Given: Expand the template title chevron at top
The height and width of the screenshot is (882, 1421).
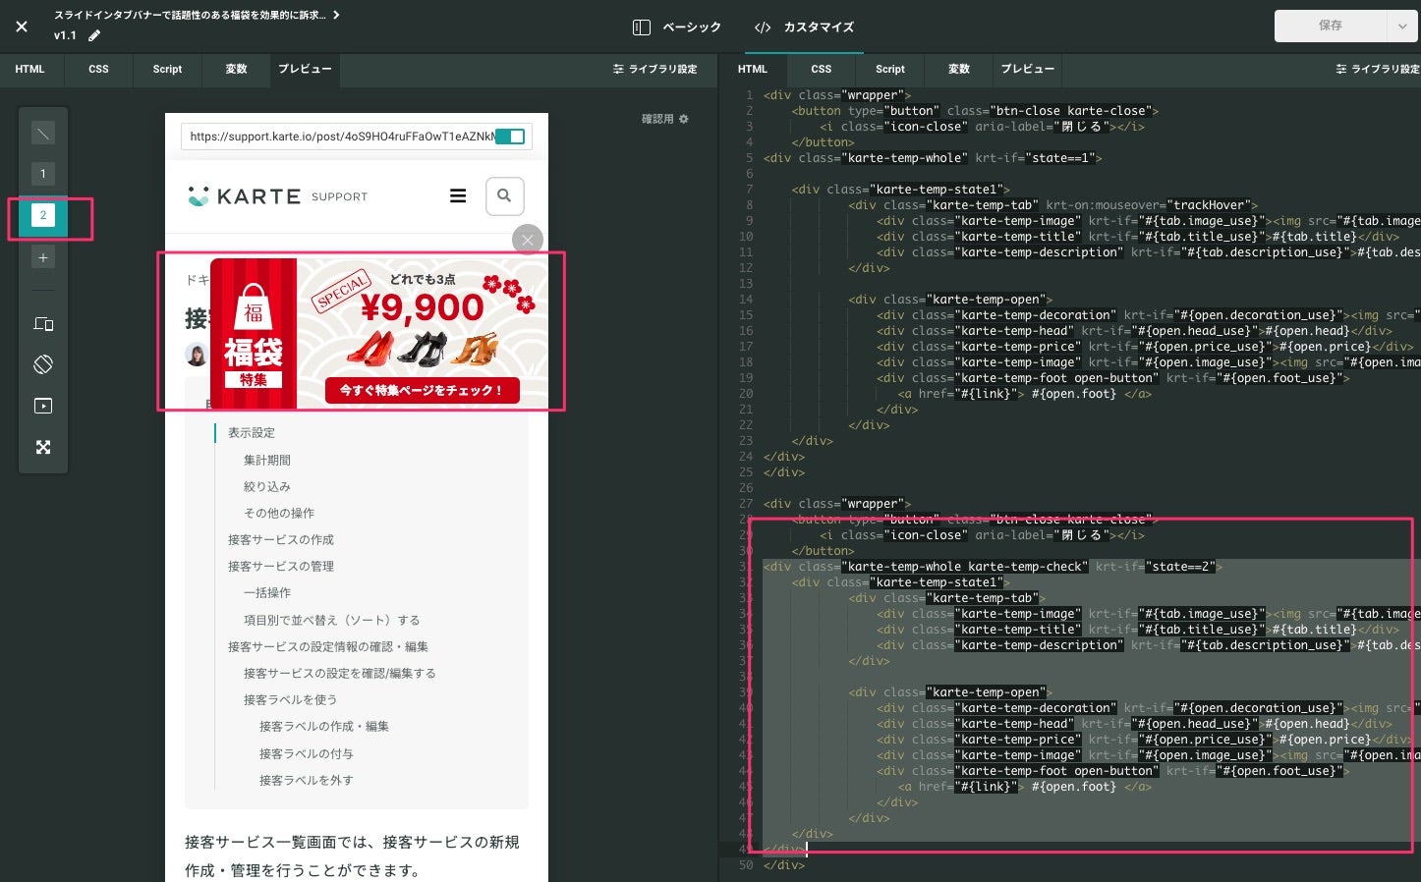Looking at the screenshot, I should 336,15.
